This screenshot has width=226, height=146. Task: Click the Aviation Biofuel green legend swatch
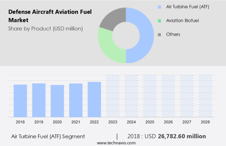(160, 21)
